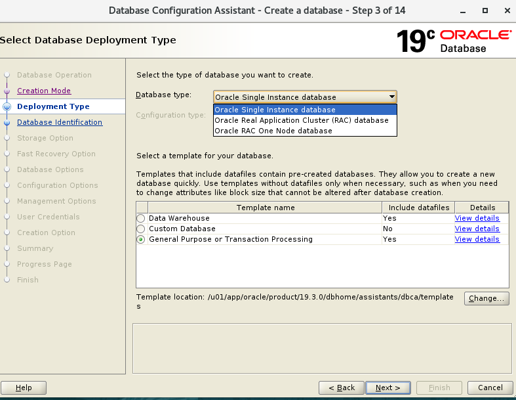Click the Template location path text
The image size is (516, 400).
294,301
